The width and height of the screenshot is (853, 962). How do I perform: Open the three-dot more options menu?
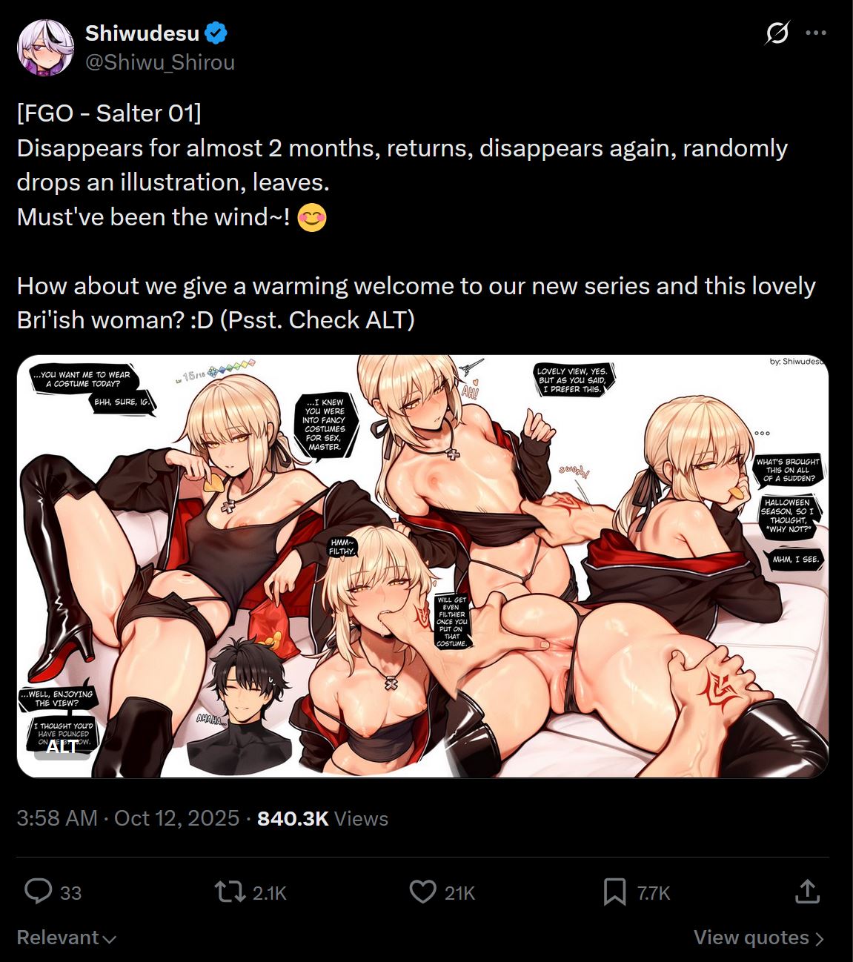[815, 33]
